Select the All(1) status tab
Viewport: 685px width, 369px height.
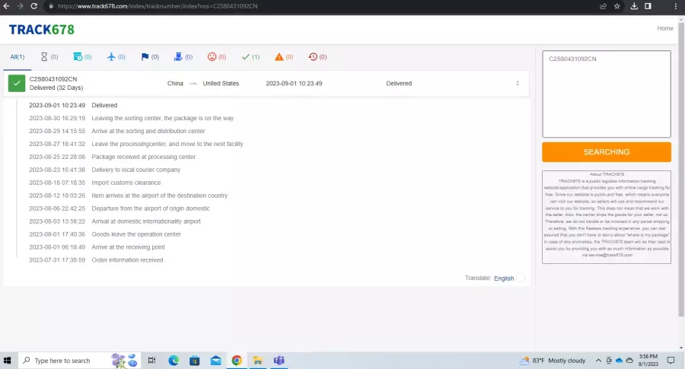(x=18, y=57)
